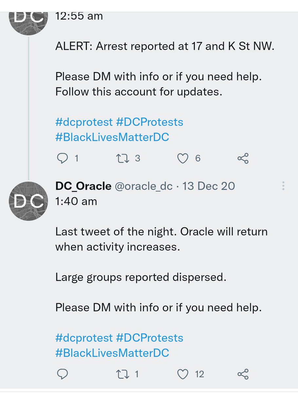The height and width of the screenshot is (393, 298).
Task: Share the 'Last tweet of the night' post
Action: 243,374
